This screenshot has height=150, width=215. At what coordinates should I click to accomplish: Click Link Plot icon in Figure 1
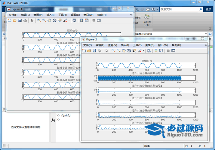coord(74,20)
